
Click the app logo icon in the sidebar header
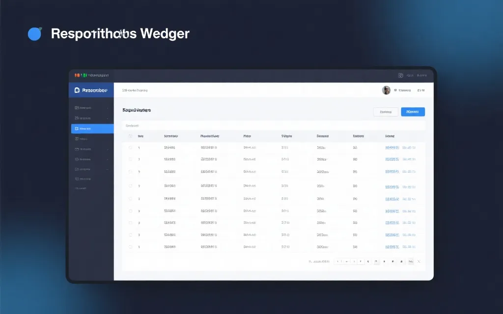77,90
